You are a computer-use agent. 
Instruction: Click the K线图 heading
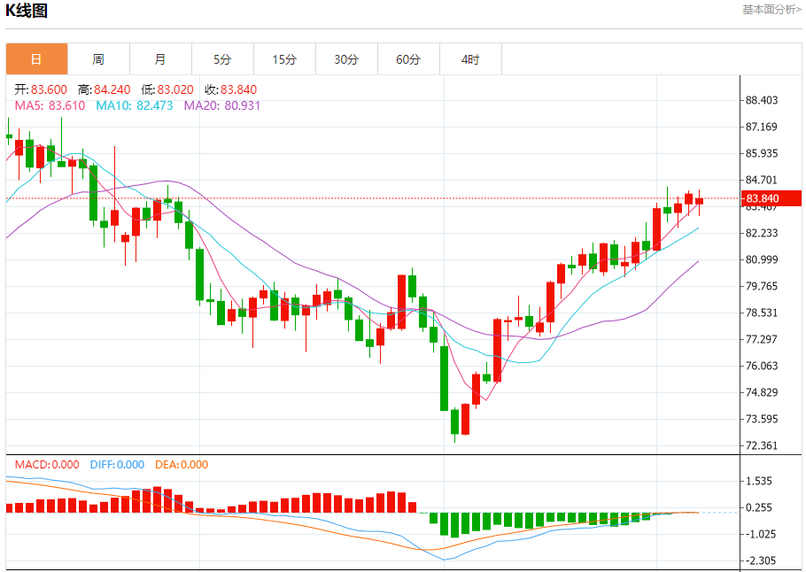coord(27,11)
